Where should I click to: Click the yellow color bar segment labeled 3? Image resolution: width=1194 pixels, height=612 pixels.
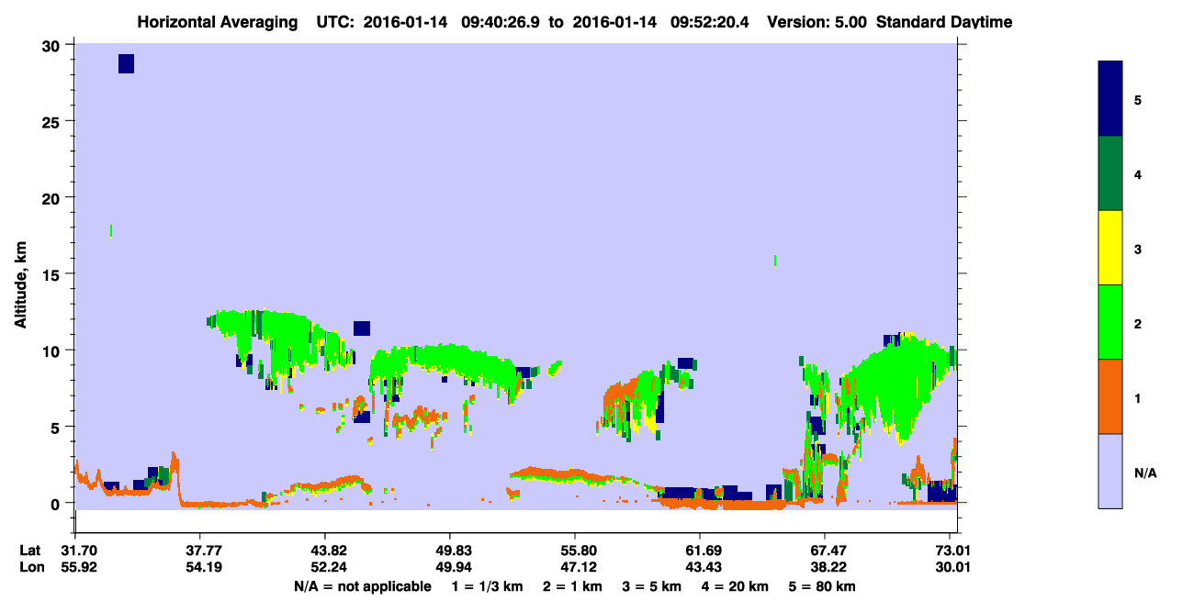point(1110,248)
